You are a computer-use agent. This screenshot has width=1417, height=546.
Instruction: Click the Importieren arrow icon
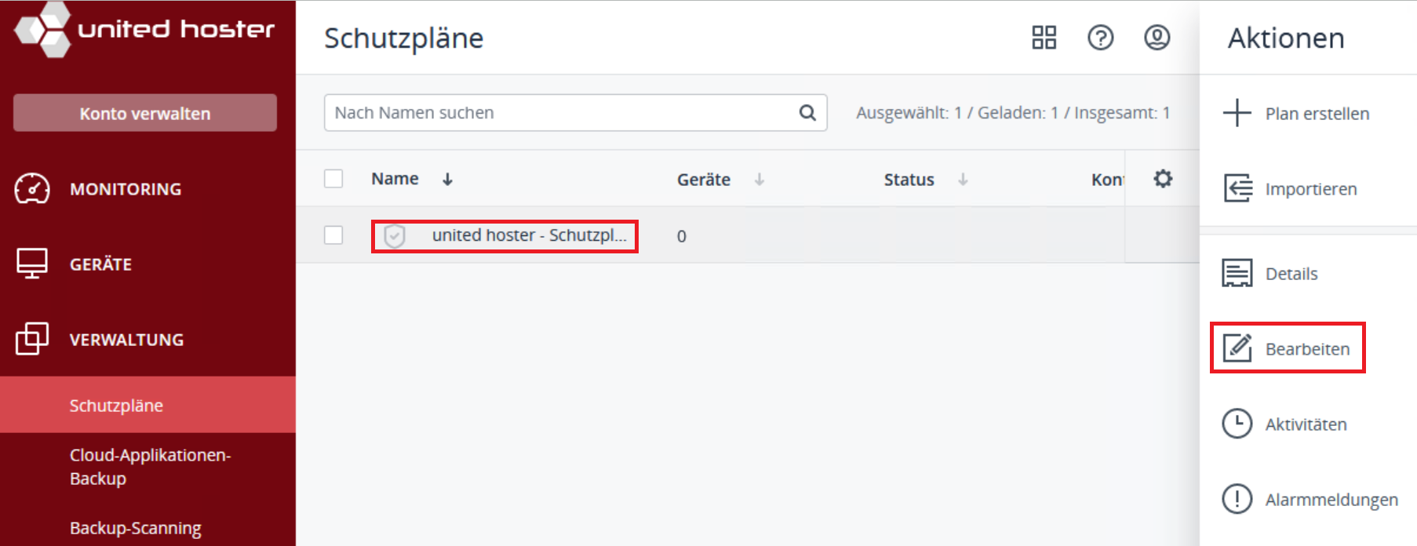[x=1237, y=188]
